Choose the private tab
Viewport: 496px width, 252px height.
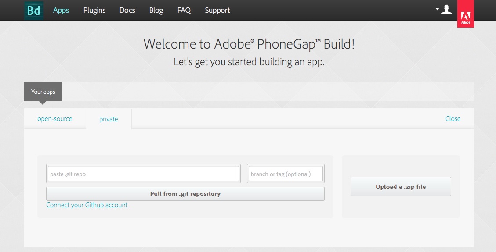point(109,119)
